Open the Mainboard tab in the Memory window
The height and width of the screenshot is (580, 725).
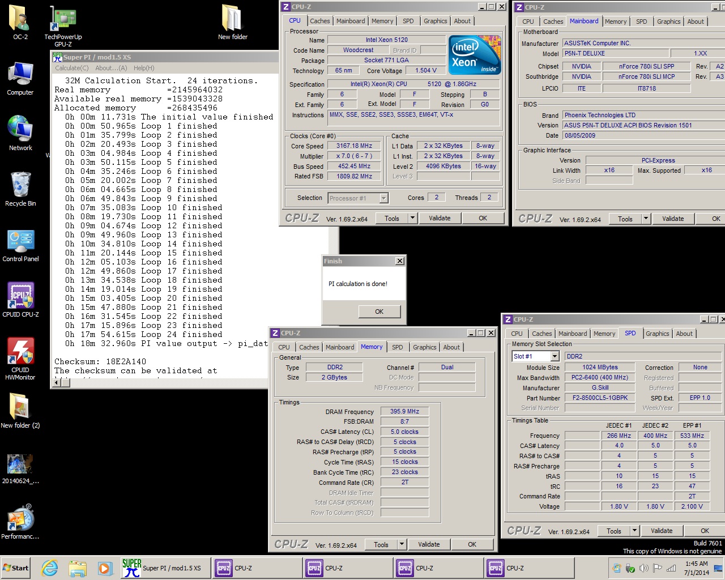pos(340,347)
